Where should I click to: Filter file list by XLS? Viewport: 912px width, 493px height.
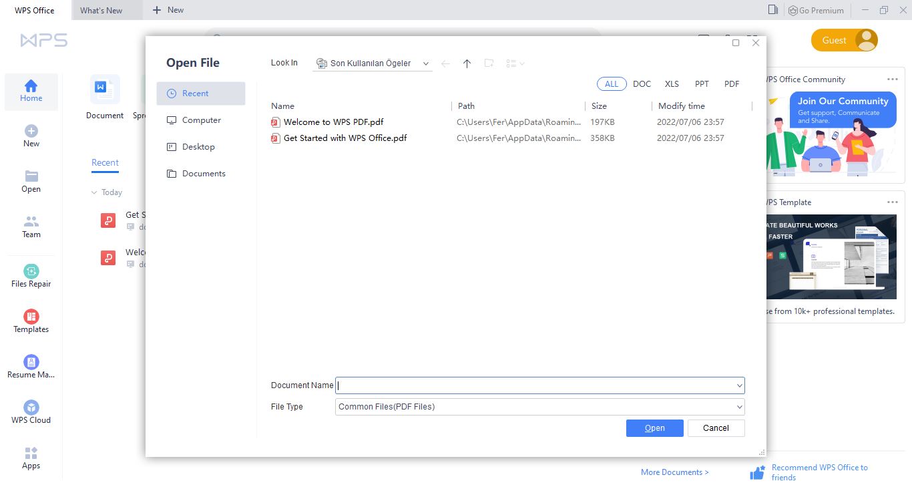[x=672, y=84]
